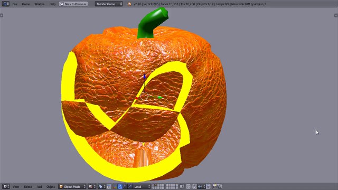Click the OpenGL render animation icon
The image size is (338, 190).
(220, 186)
